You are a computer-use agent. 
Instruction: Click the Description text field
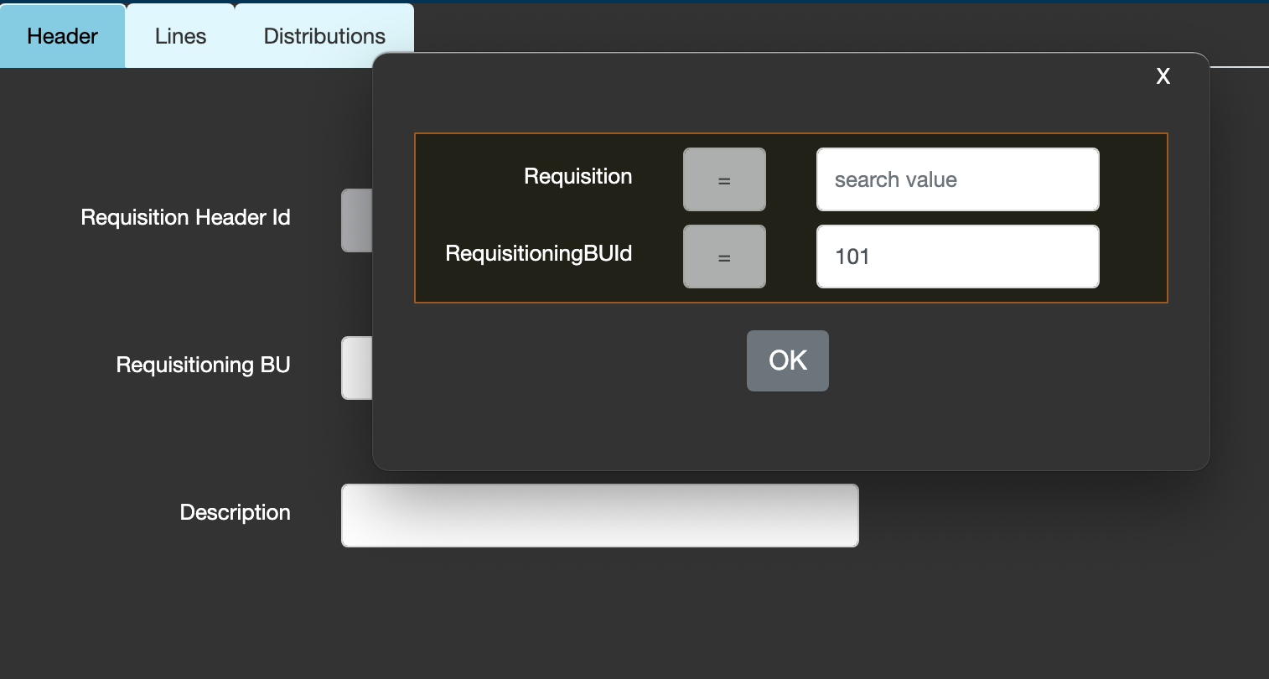coord(598,515)
